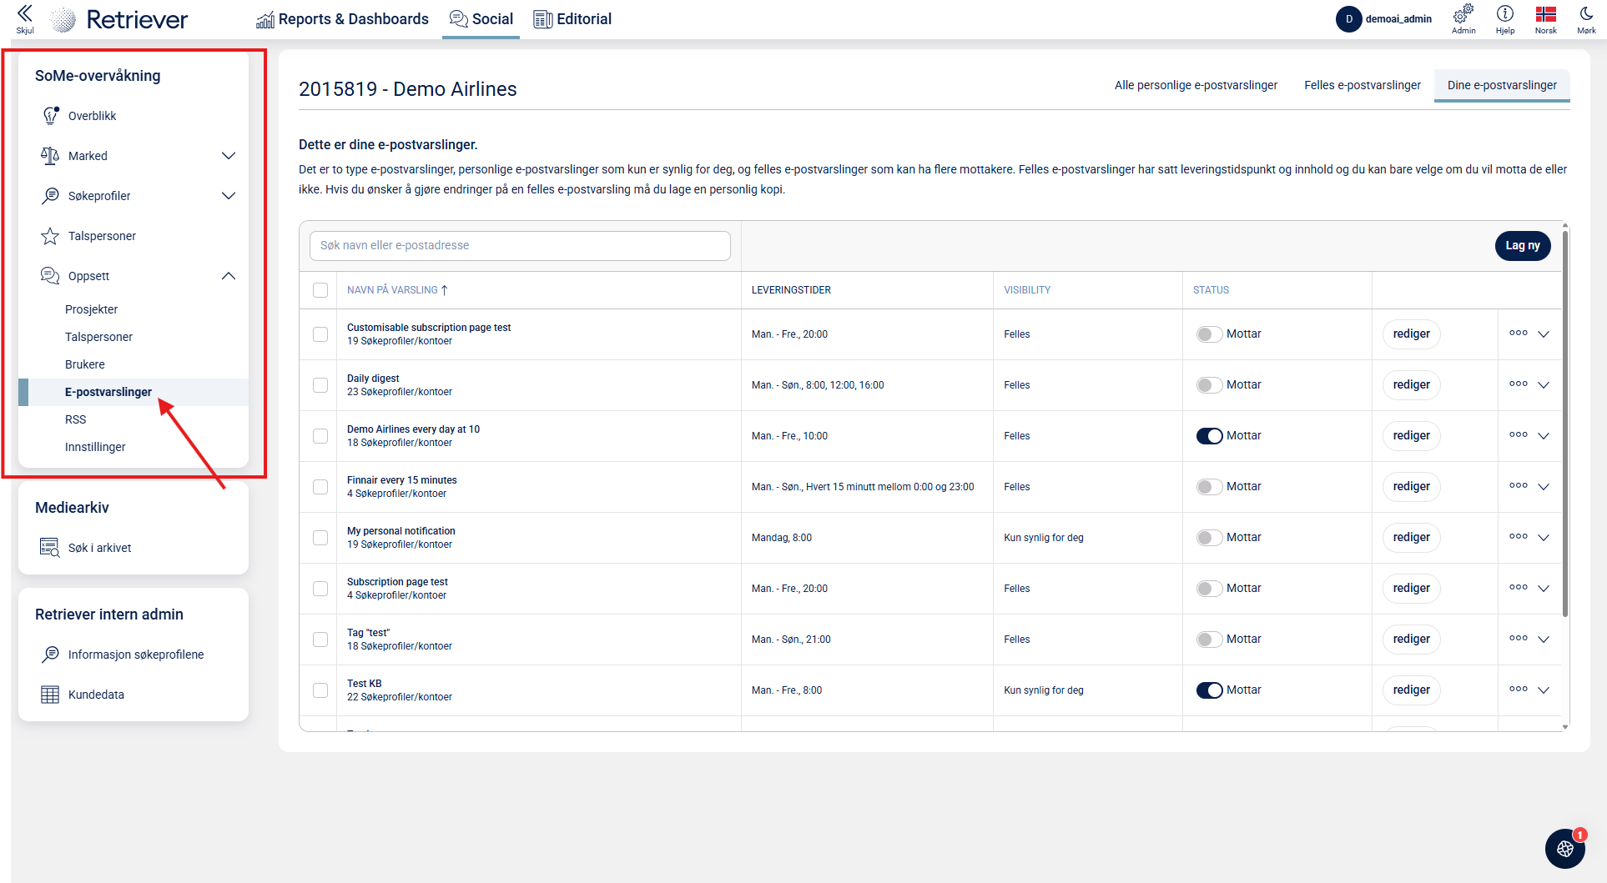Disable Mottar for Demo Airlines every day
The width and height of the screenshot is (1607, 883).
1209,436
